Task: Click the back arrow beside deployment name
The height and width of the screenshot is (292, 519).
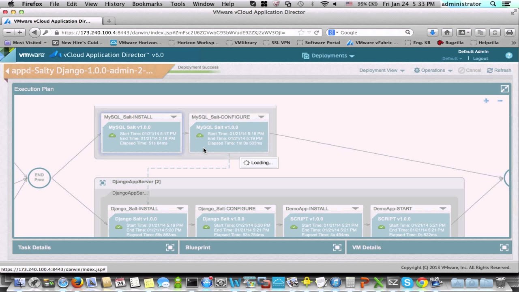Action: tap(7, 71)
